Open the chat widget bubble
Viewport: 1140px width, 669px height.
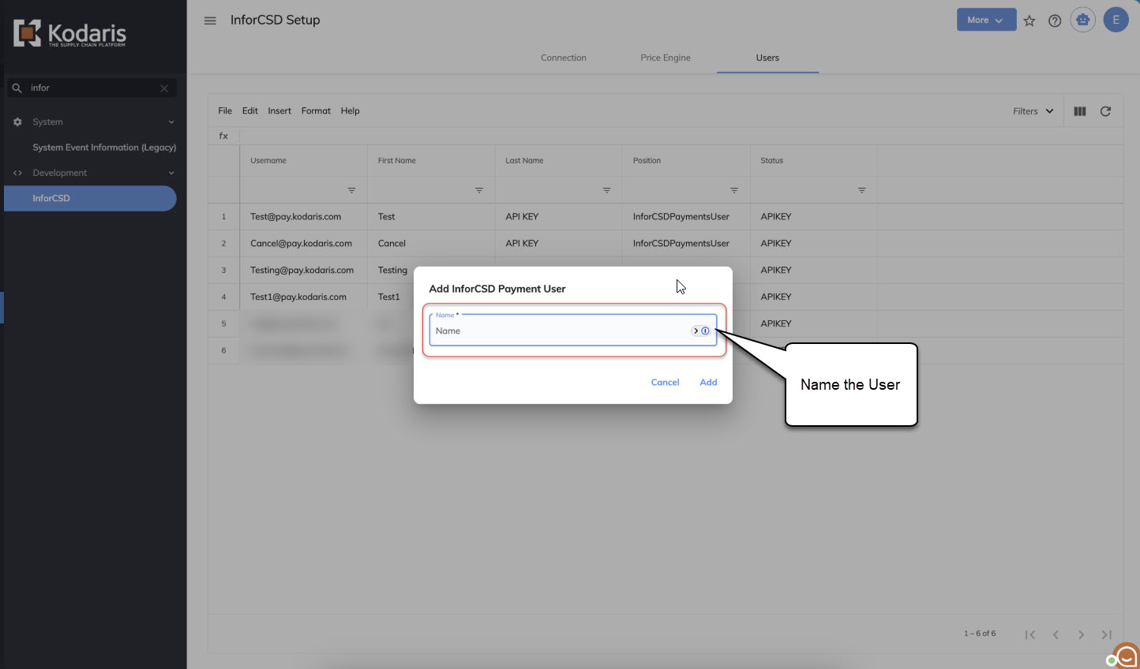click(x=1125, y=655)
